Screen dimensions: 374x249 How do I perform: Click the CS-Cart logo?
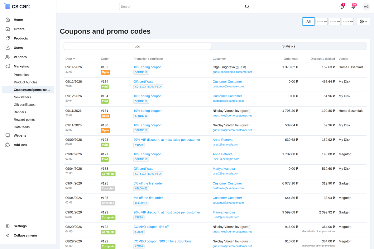17,6
